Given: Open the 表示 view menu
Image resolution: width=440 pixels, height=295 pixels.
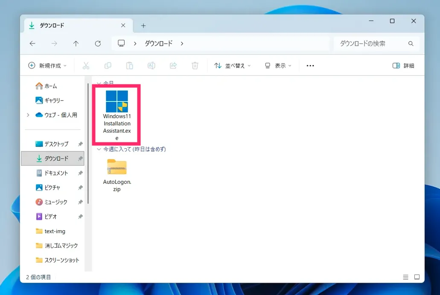Looking at the screenshot, I should tap(278, 66).
